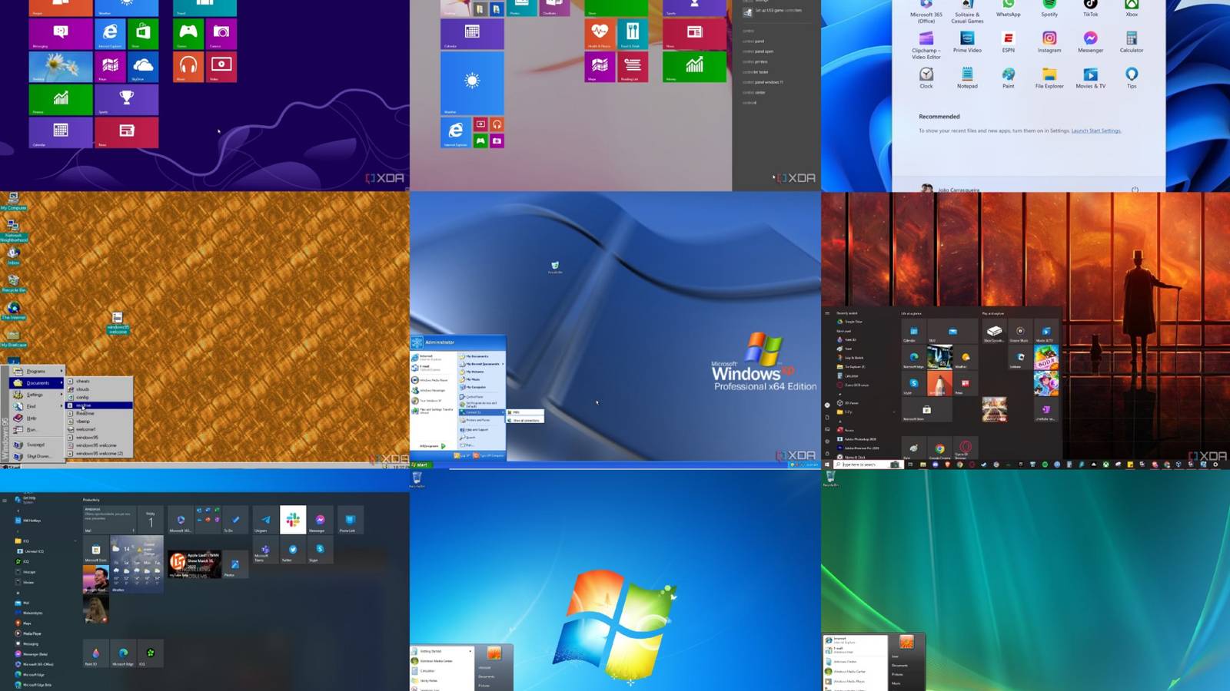1230x691 pixels.
Task: Open Adobe Photoshop 2020 from the app list
Action: coord(859,439)
